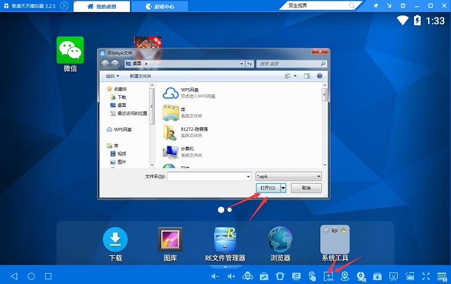Click the pin window icon in title bar
Viewport: 451px width, 284px height.
[376, 6]
